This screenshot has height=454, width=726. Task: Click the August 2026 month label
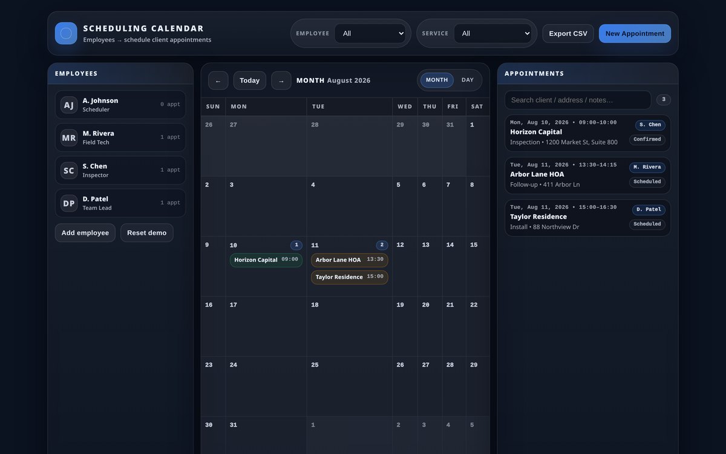click(349, 81)
